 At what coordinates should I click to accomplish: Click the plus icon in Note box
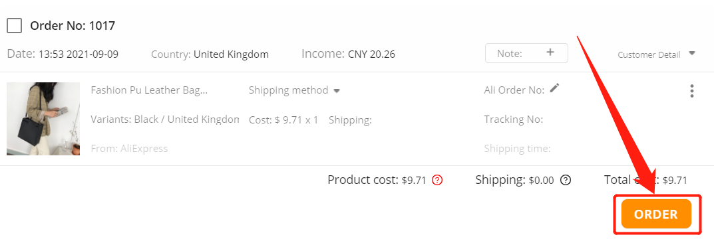[550, 52]
